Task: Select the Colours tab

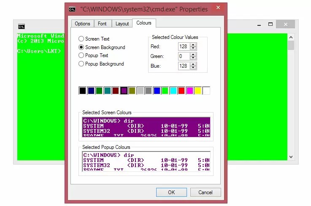Action: click(144, 23)
